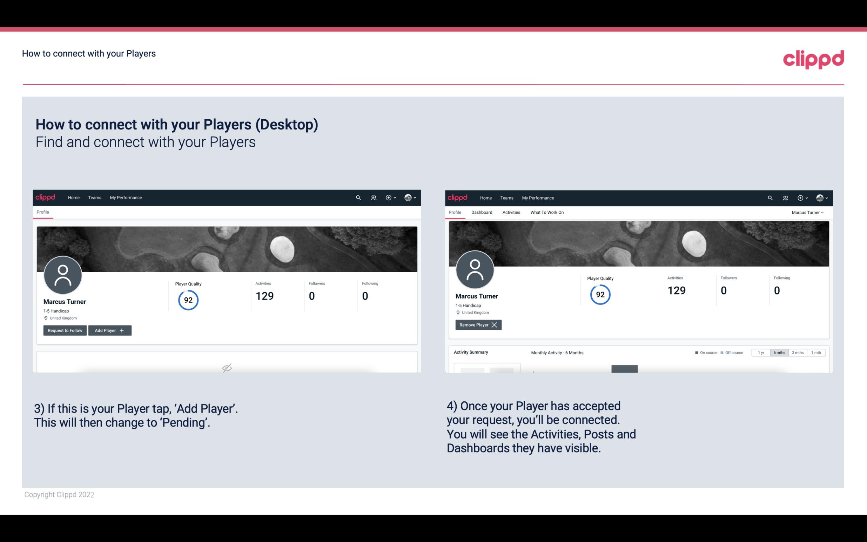Click the search icon in the navbar

coord(358,197)
